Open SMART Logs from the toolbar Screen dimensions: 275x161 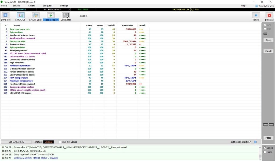click(35, 17)
